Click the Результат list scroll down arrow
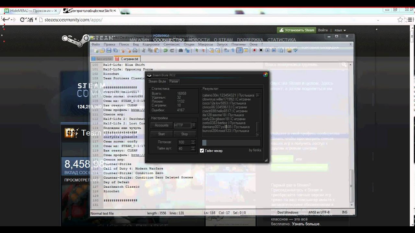 point(258,135)
